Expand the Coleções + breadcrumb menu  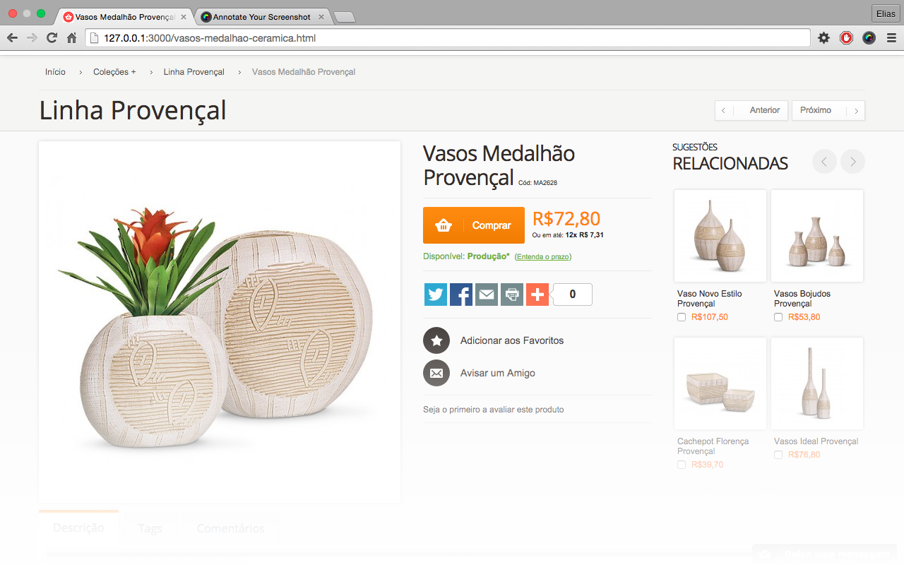coord(114,72)
